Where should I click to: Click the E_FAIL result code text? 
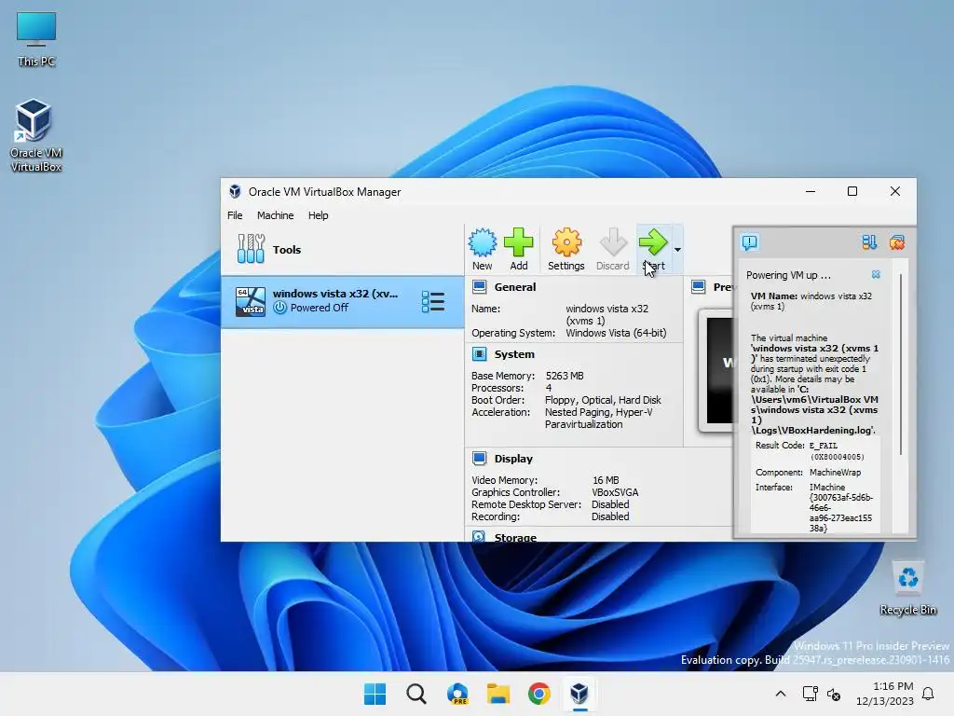point(824,446)
